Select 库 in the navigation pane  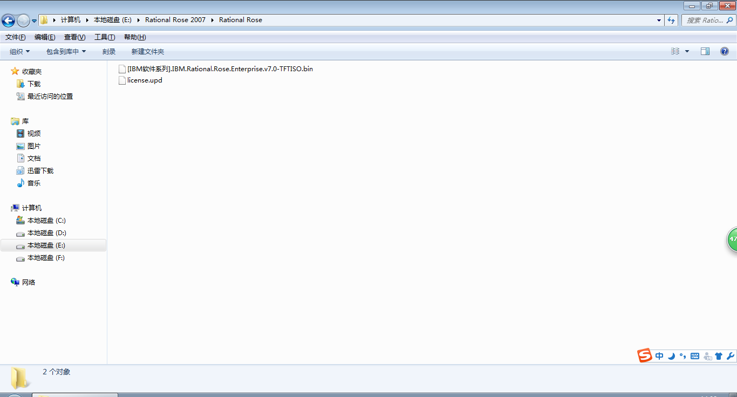[25, 121]
